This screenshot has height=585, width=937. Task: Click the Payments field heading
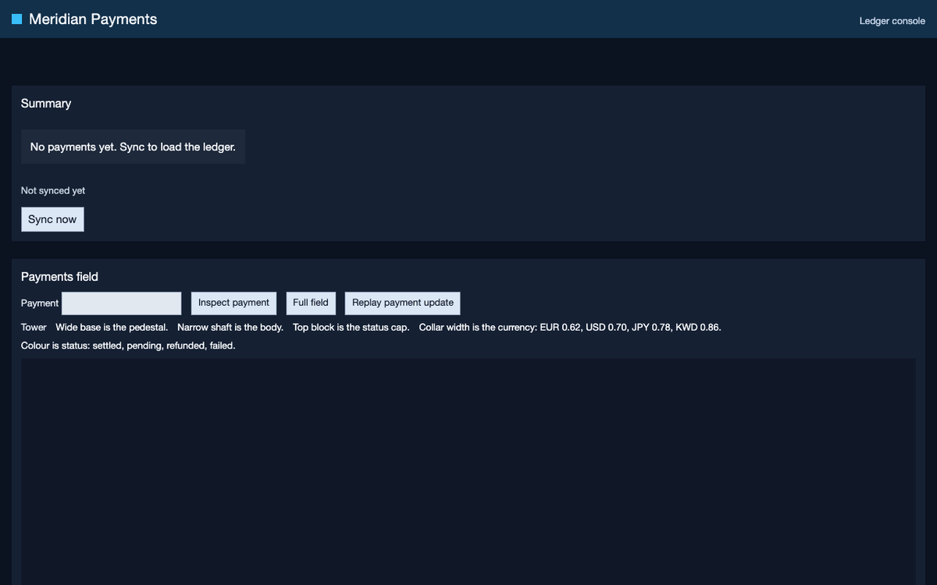tap(59, 277)
